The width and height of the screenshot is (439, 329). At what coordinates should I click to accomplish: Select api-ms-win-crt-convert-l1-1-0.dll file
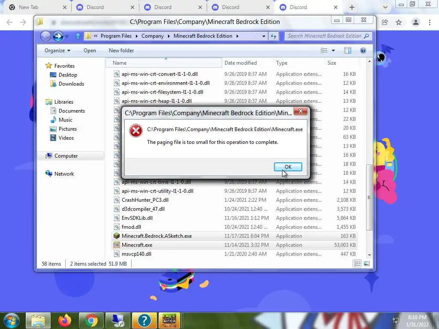point(159,74)
